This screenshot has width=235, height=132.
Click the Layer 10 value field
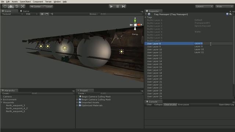213,49
